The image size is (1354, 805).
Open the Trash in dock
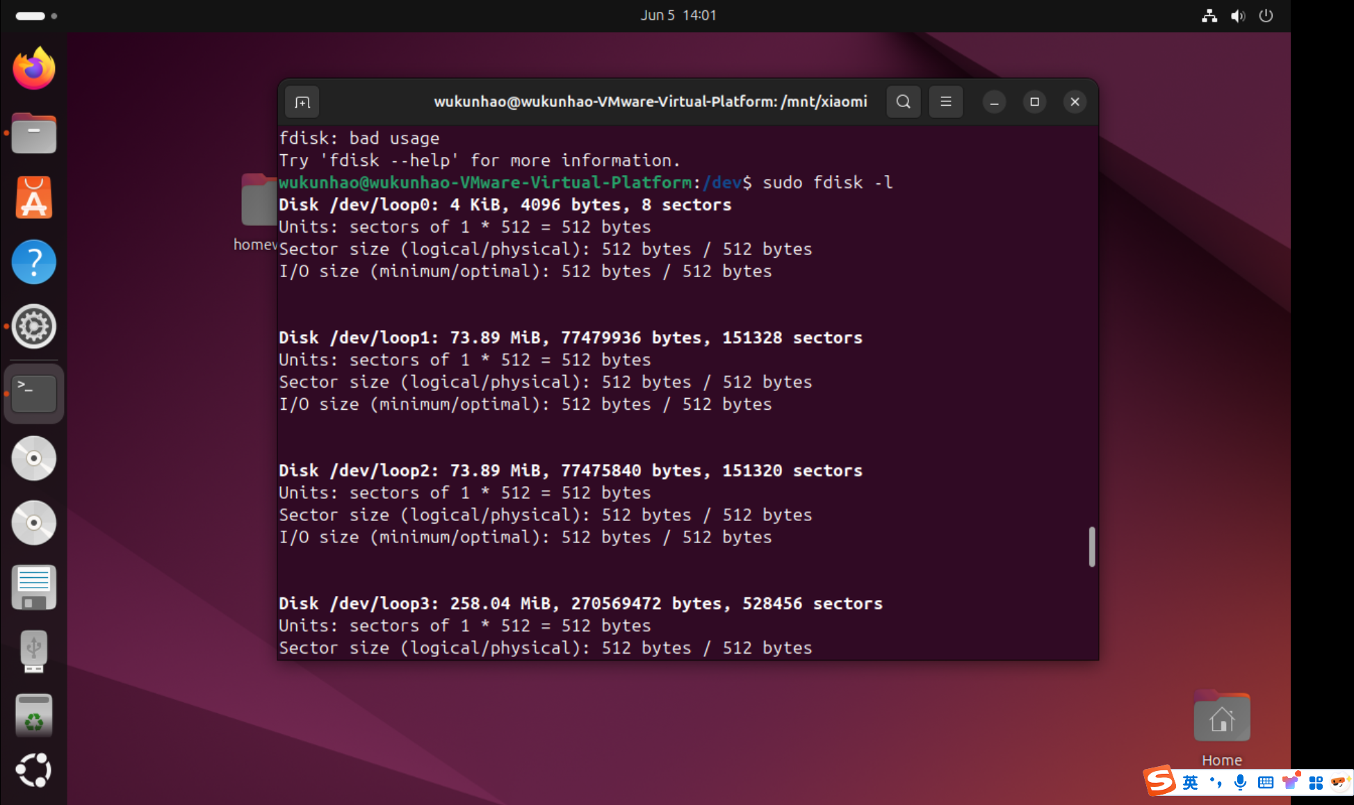click(33, 715)
